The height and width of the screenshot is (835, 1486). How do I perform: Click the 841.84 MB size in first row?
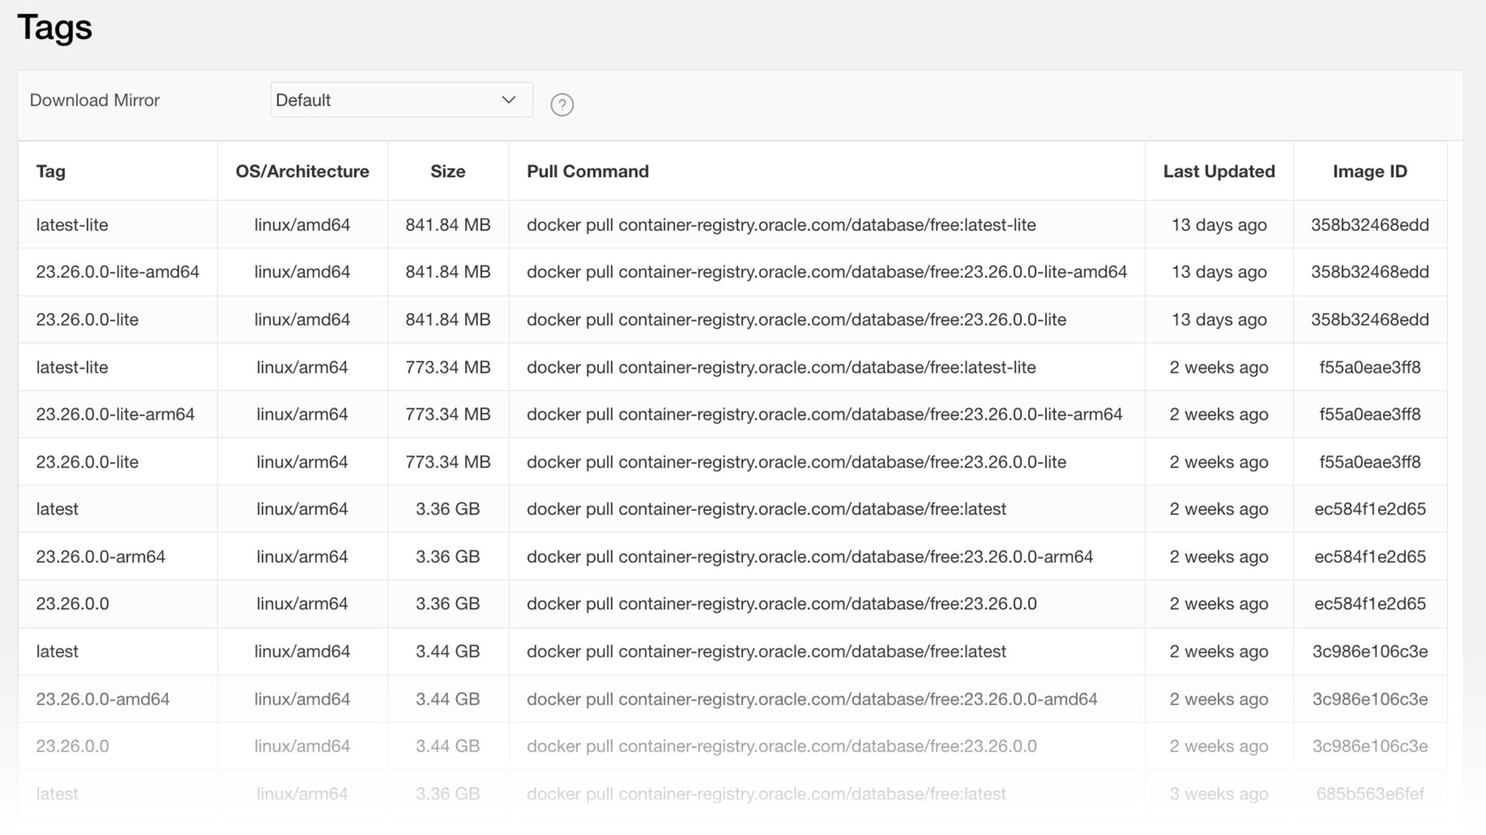pyautogui.click(x=447, y=225)
